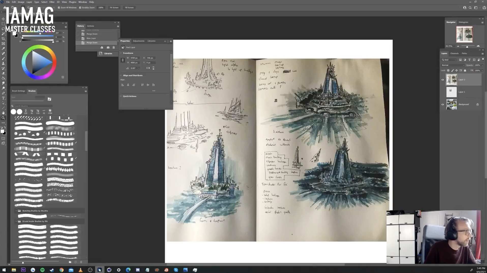487x273 pixels.
Task: Collapse the Transform section in Properties
Action: click(121, 53)
